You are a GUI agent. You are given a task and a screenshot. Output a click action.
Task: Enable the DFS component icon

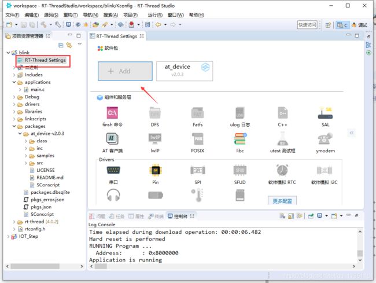pos(155,113)
